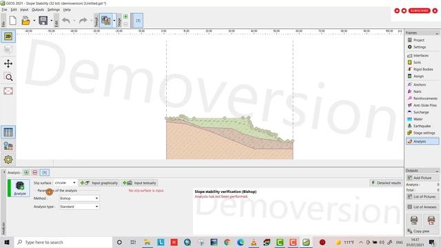Open List of Pictures
This screenshot has width=441, height=248.
(x=422, y=196)
